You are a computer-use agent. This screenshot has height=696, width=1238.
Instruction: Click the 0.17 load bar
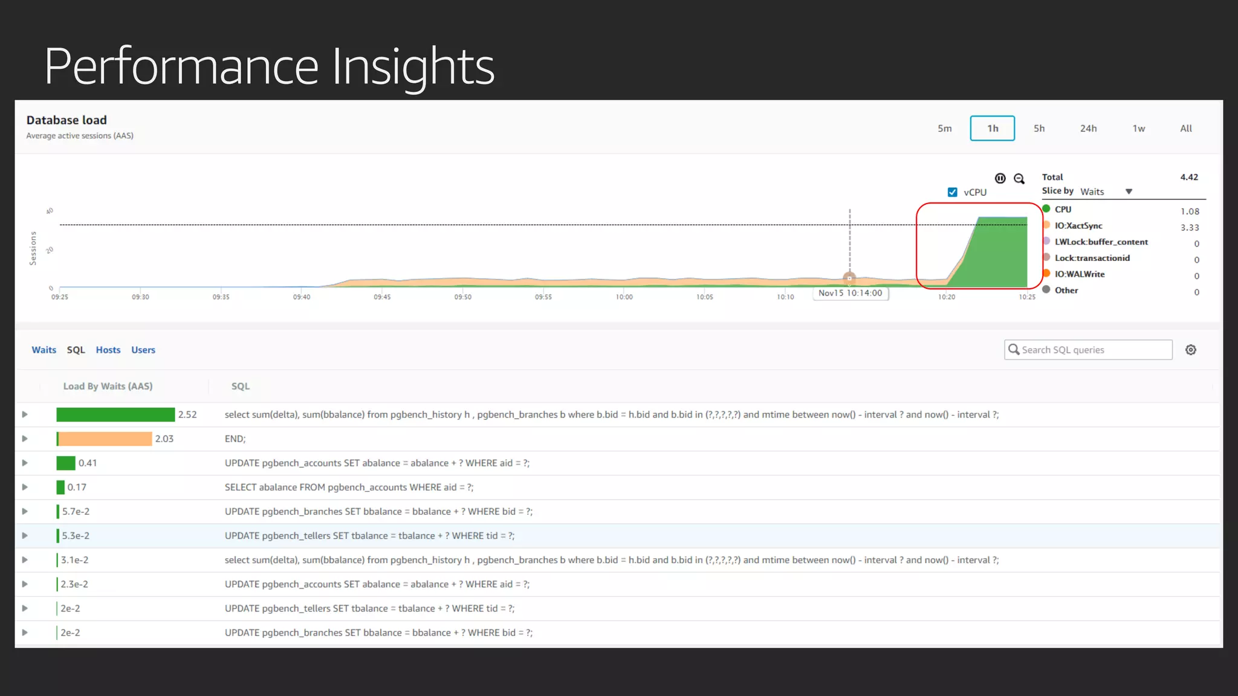click(x=60, y=487)
